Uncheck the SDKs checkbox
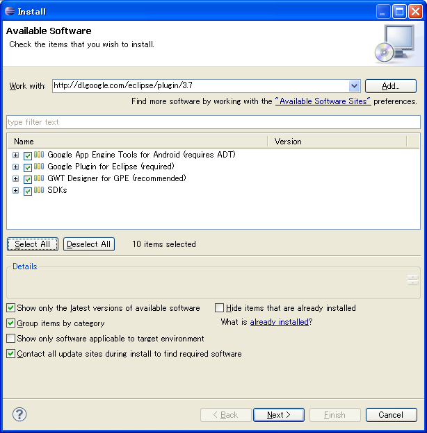427x433 pixels. (28, 192)
